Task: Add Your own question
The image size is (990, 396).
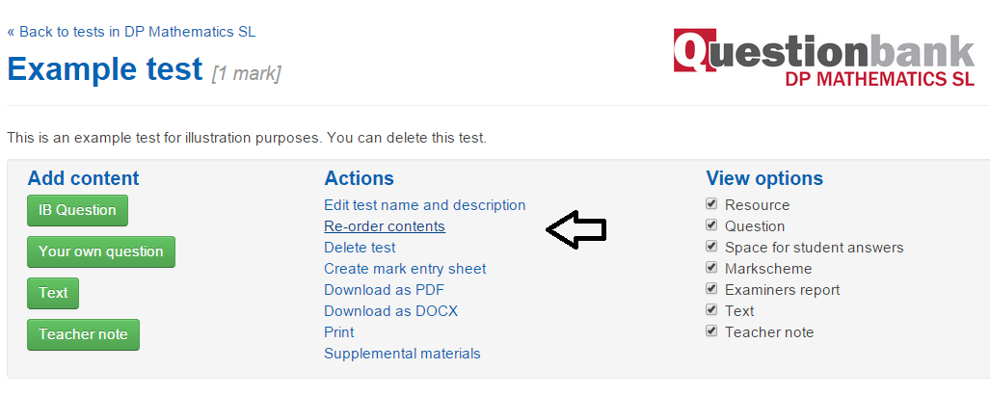Action: coord(101,251)
